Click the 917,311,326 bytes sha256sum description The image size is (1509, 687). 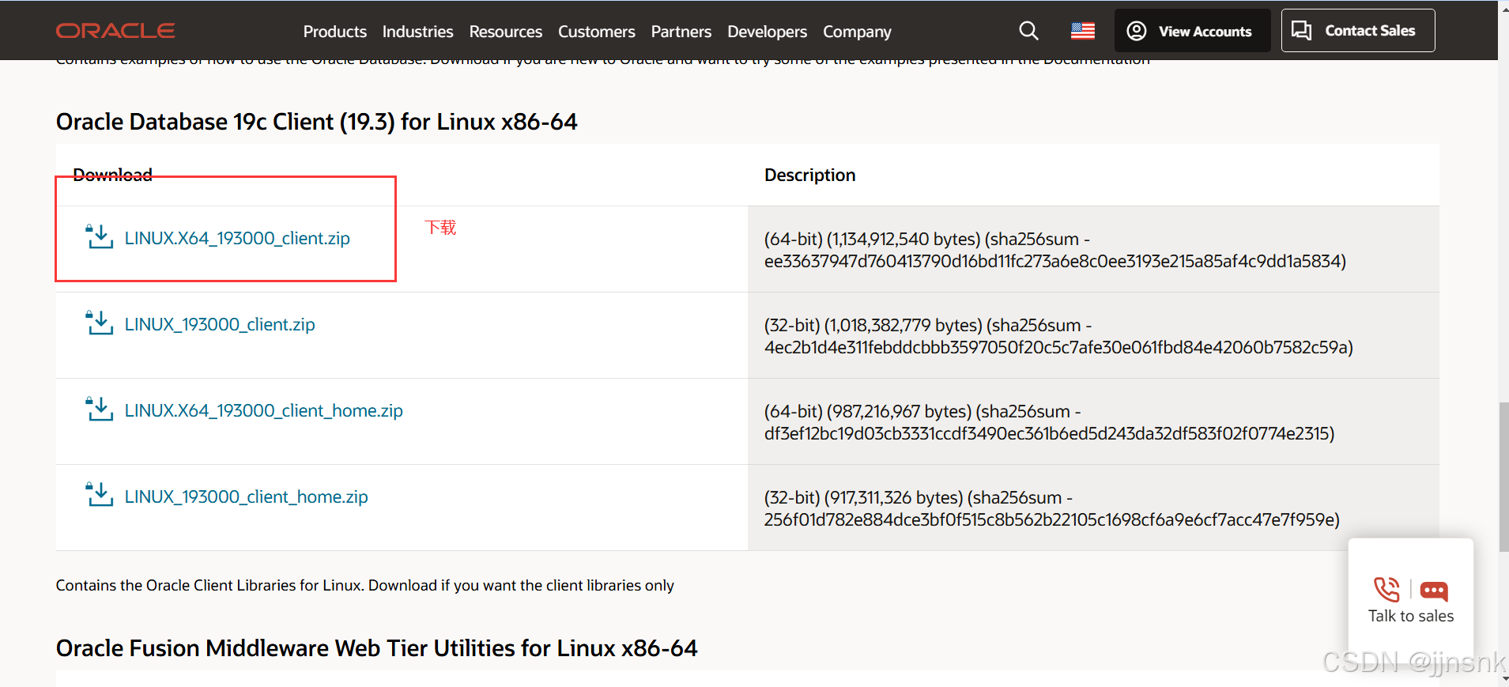pyautogui.click(x=1051, y=508)
